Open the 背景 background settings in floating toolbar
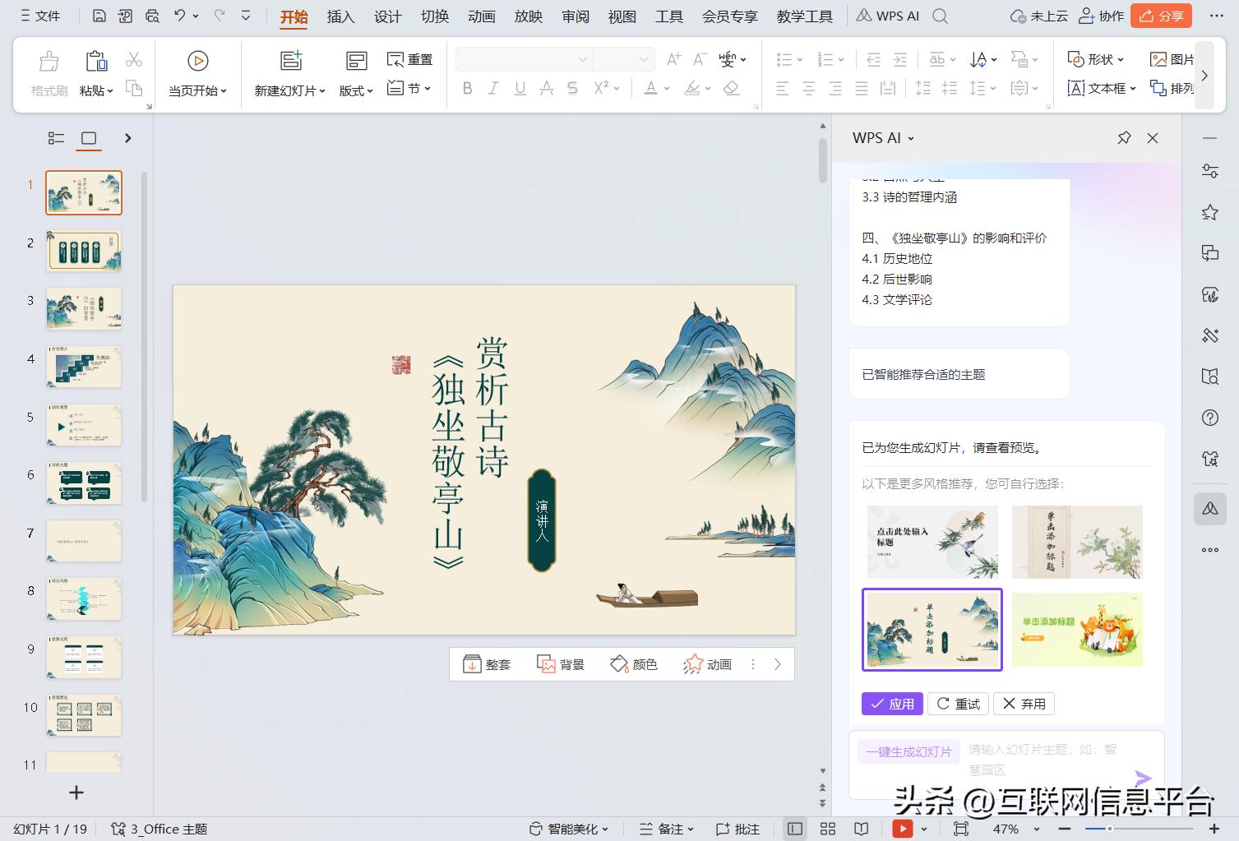 pos(562,663)
